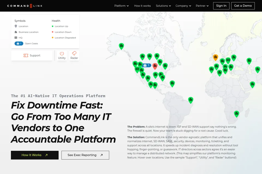Click the red Location Down dot

coord(52,32)
